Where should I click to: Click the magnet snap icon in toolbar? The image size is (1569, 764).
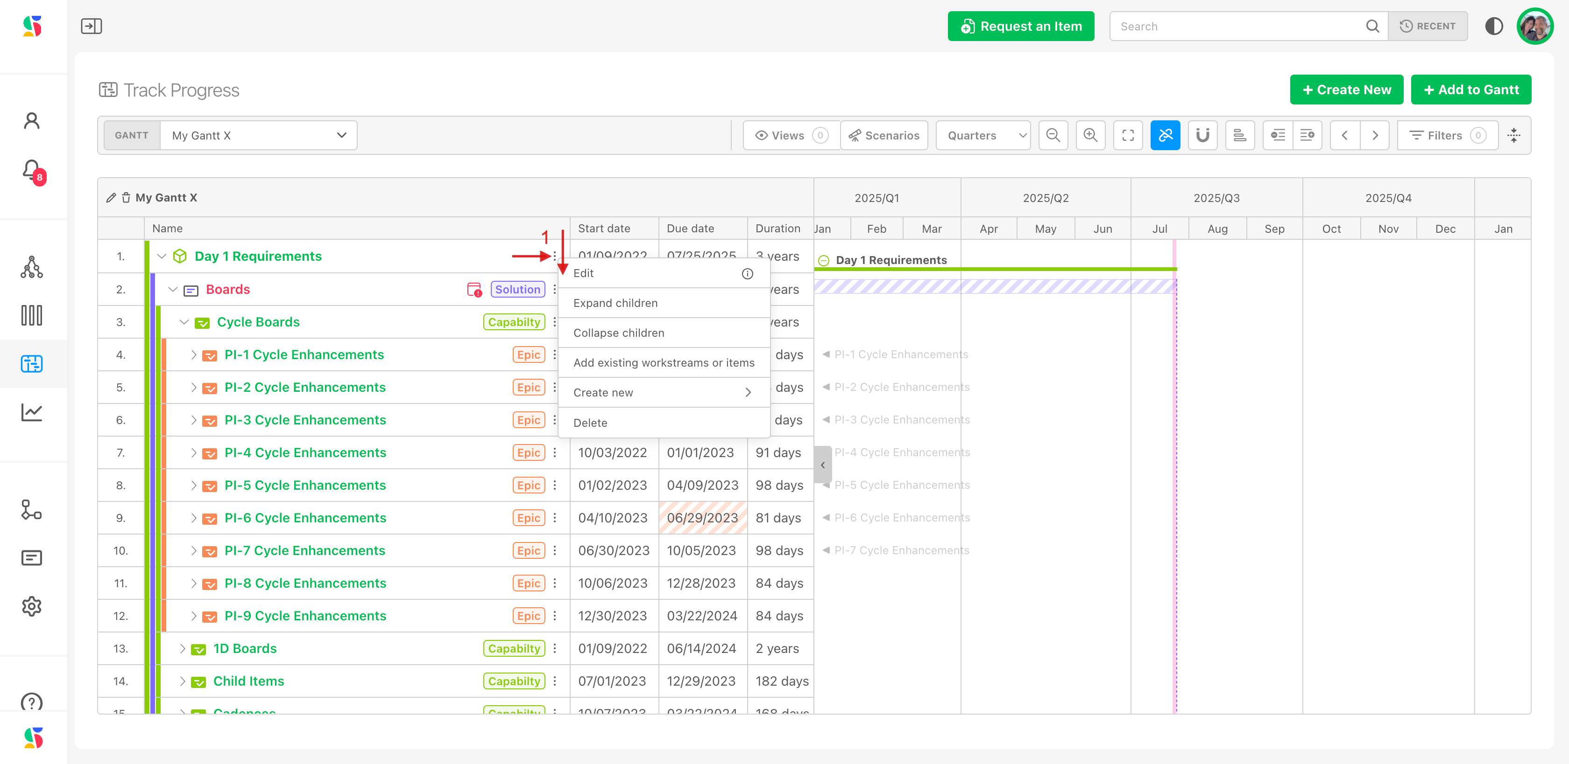tap(1202, 135)
